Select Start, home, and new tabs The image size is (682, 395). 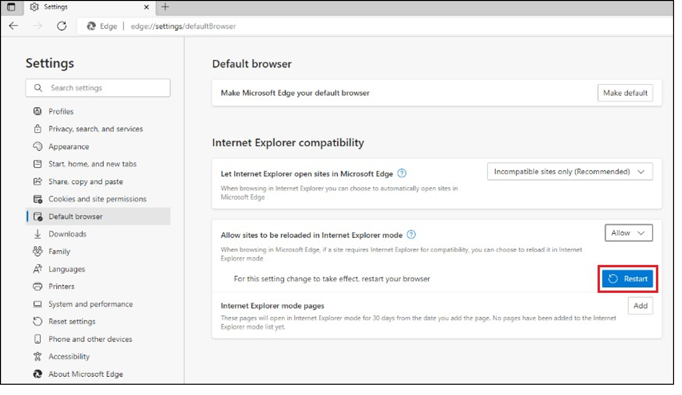coord(98,164)
